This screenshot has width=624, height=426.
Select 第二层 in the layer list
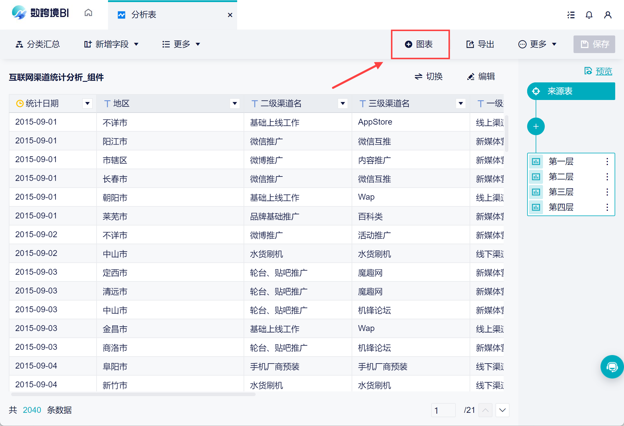click(561, 176)
